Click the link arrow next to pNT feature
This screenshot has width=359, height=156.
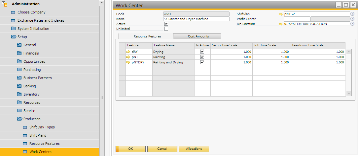(x=128, y=57)
